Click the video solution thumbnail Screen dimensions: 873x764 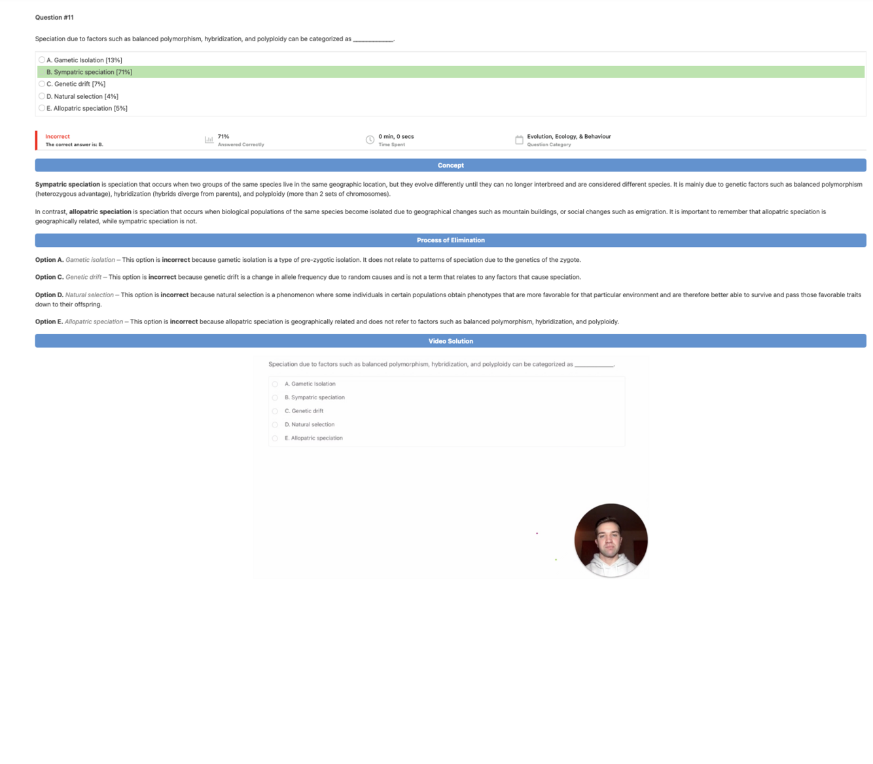coord(451,466)
